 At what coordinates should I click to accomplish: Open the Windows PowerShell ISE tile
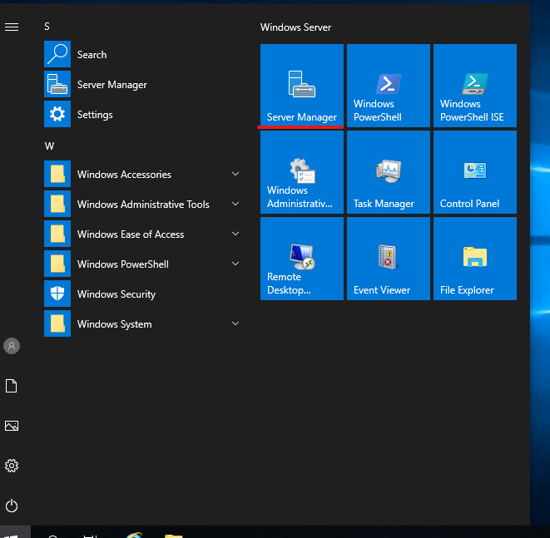tap(475, 86)
